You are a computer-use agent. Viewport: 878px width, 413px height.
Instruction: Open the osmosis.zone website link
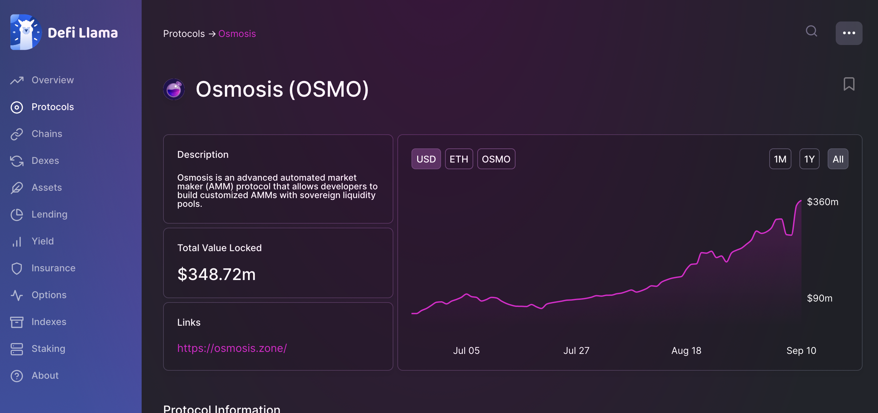[232, 348]
